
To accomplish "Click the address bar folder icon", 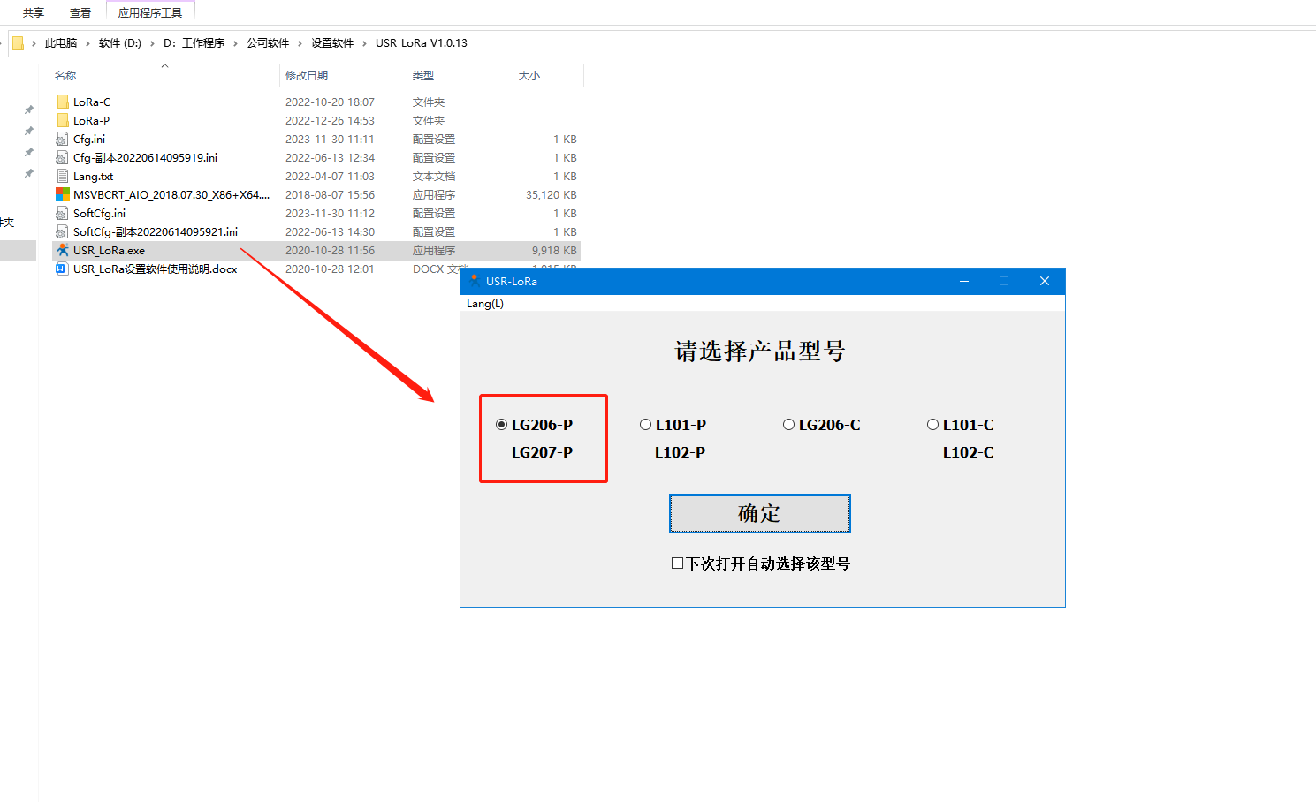I will 18,42.
